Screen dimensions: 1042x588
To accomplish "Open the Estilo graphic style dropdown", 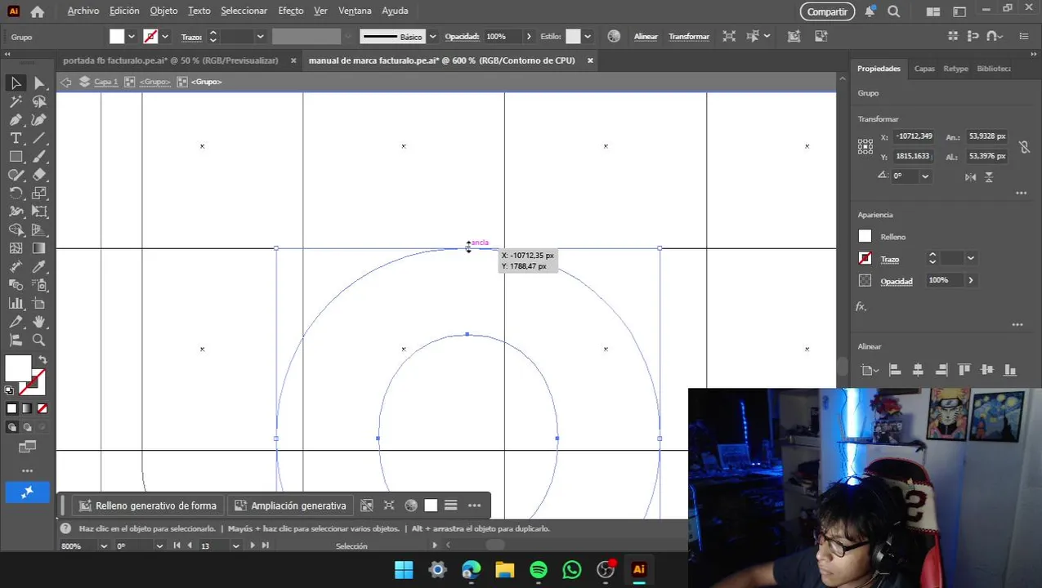I will click(588, 37).
